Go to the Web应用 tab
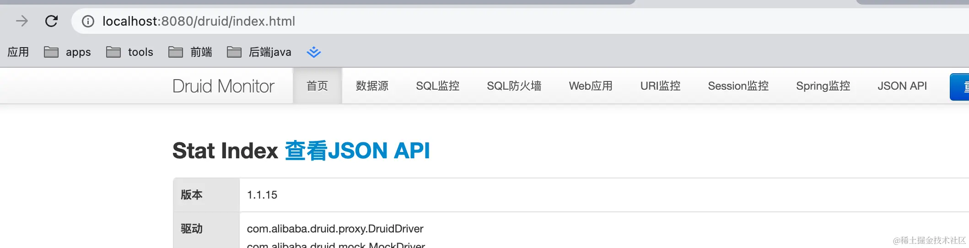969x248 pixels. tap(591, 86)
